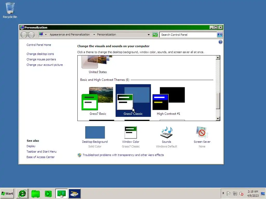Click Appearance and Personalization breadcrumb
Image resolution: width=266 pixels, height=199 pixels.
tap(70, 34)
